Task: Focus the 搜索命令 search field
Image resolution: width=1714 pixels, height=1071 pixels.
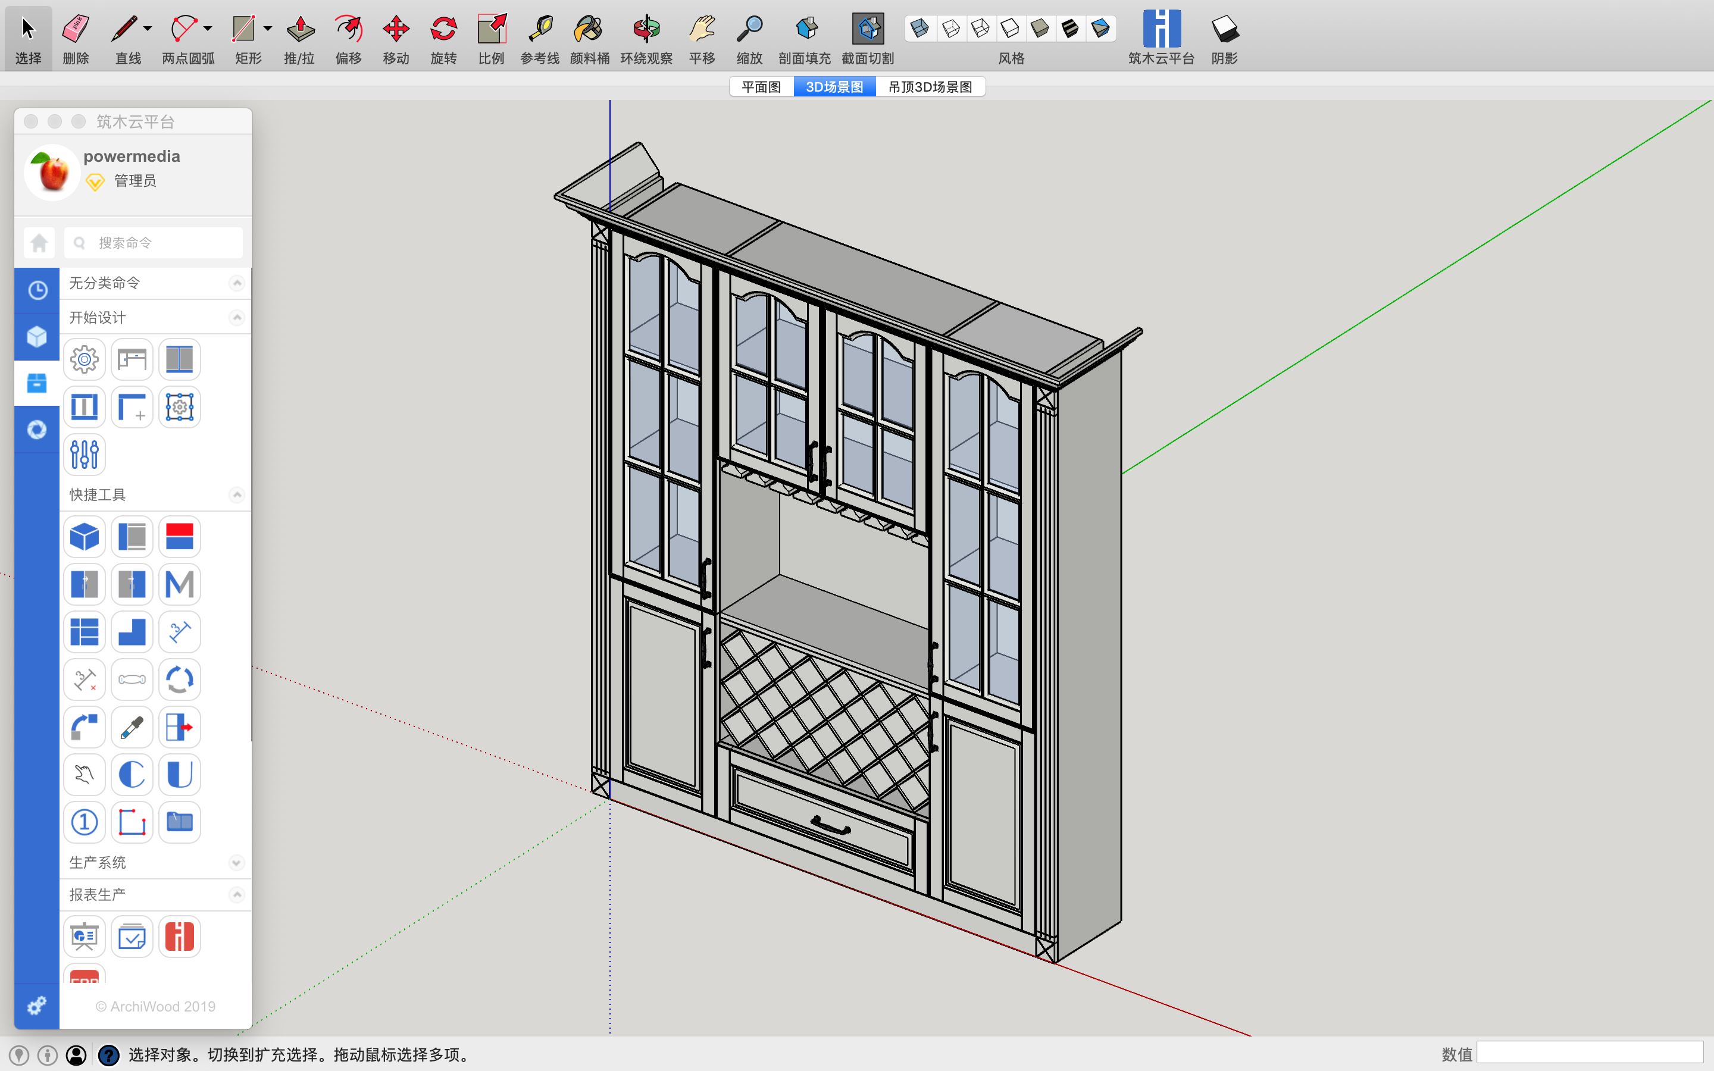Action: pos(153,243)
